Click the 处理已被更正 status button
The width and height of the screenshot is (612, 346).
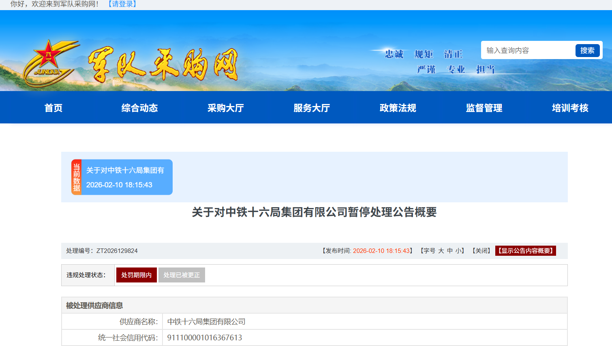click(x=182, y=275)
